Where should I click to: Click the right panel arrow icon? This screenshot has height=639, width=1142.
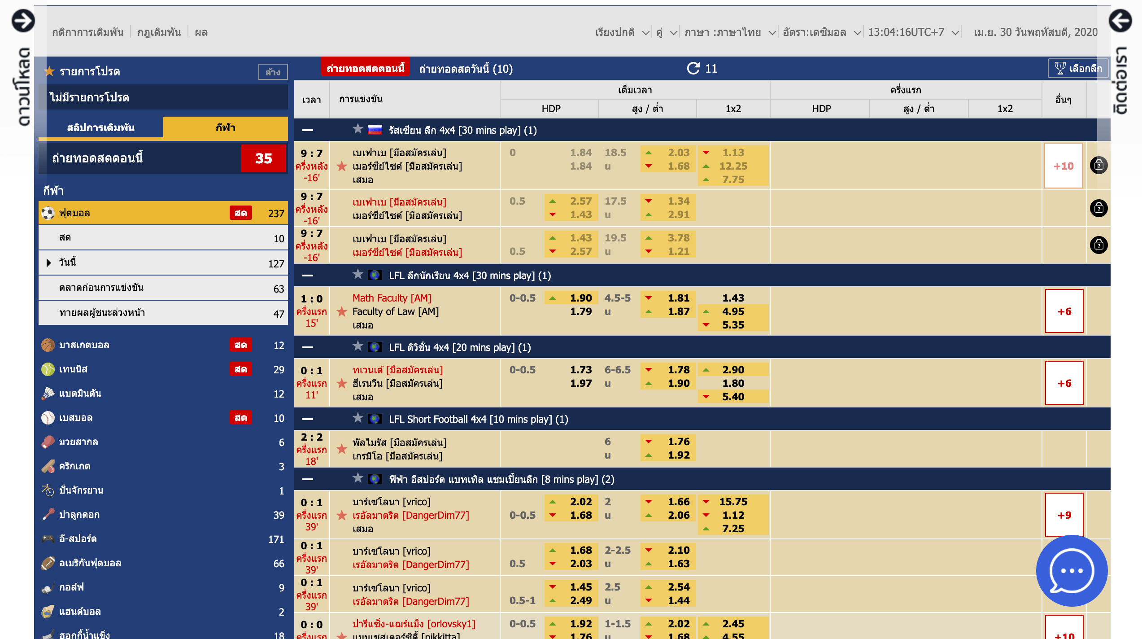click(1120, 21)
